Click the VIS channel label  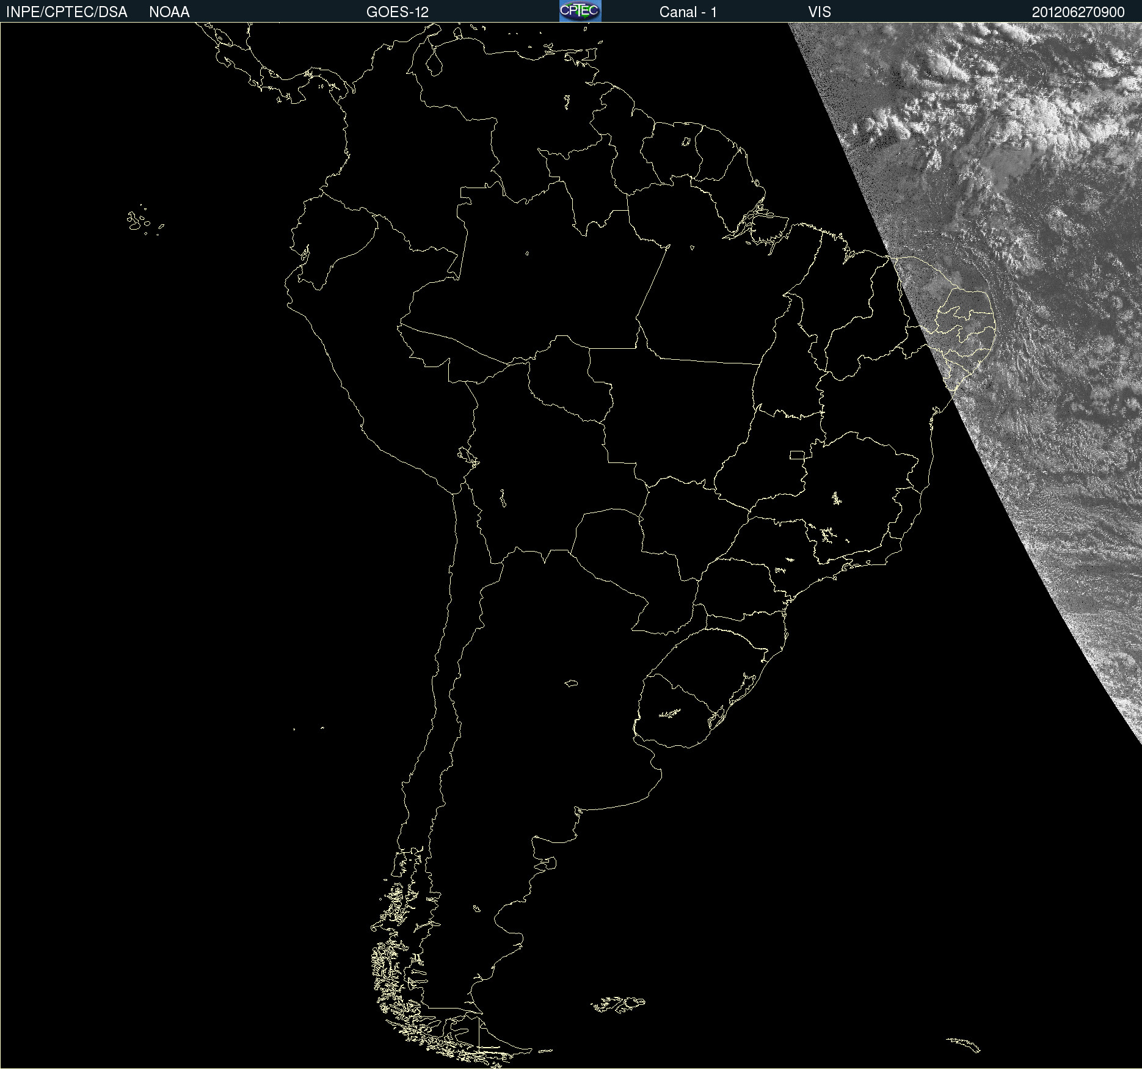[x=820, y=12]
